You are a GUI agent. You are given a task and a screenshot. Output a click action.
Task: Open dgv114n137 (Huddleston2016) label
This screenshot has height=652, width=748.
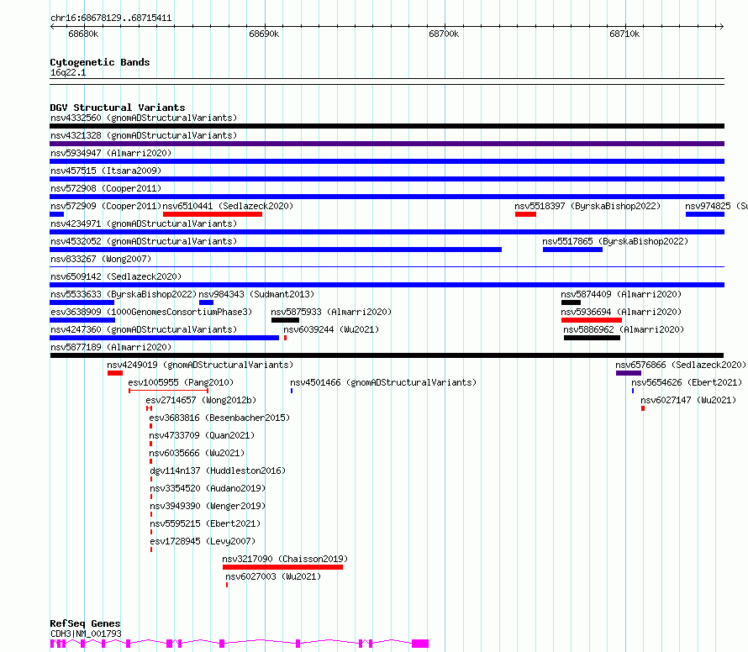pyautogui.click(x=218, y=471)
